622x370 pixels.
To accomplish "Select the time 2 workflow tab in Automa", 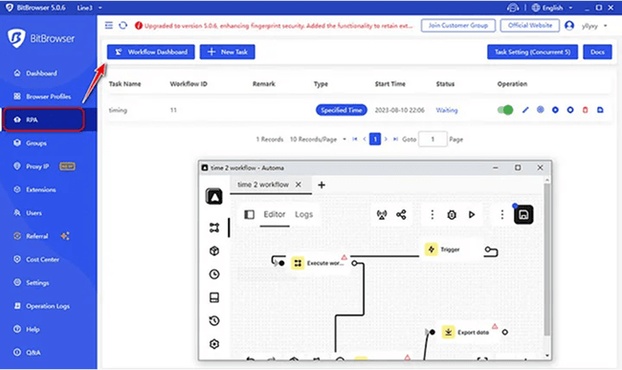I will tap(262, 185).
